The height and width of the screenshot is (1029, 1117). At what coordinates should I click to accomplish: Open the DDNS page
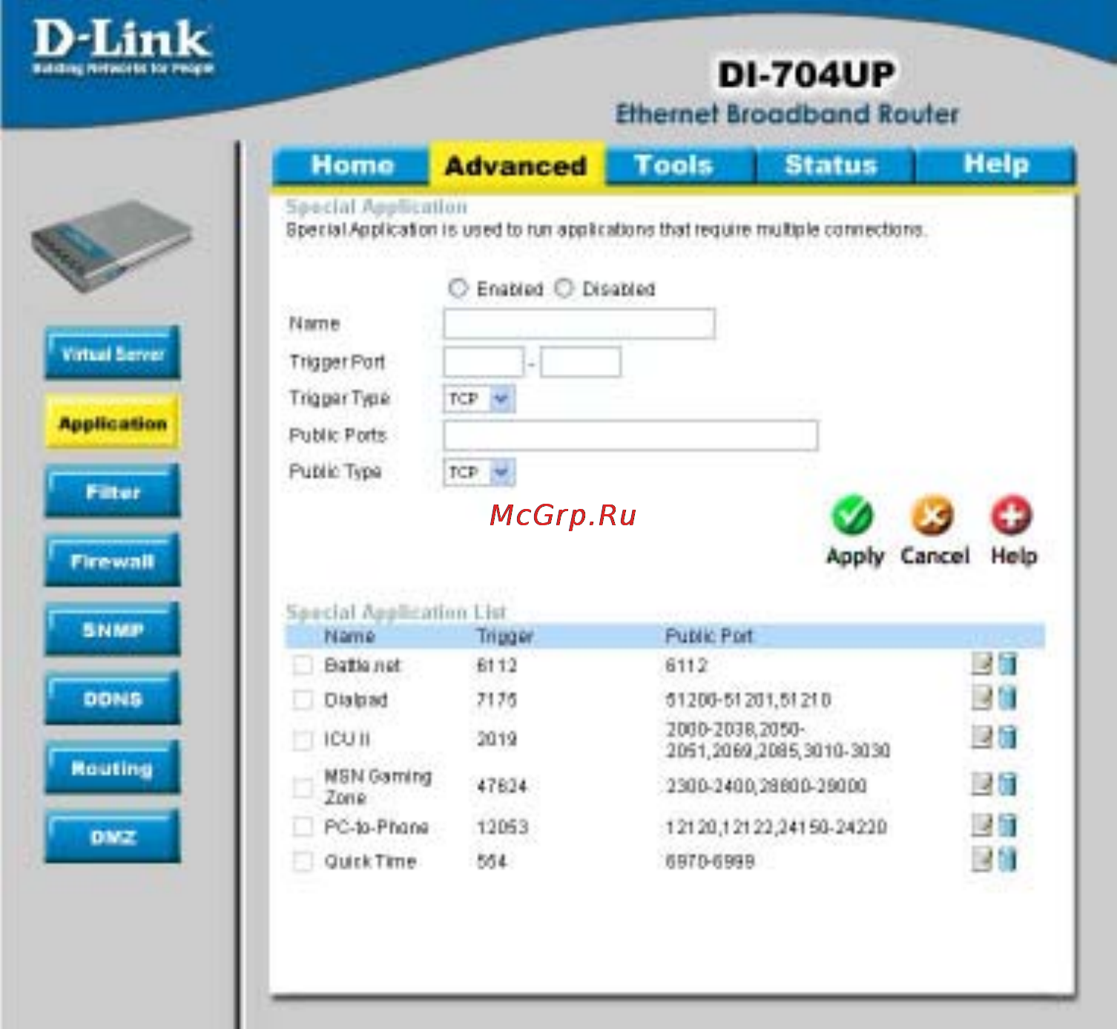coord(113,699)
